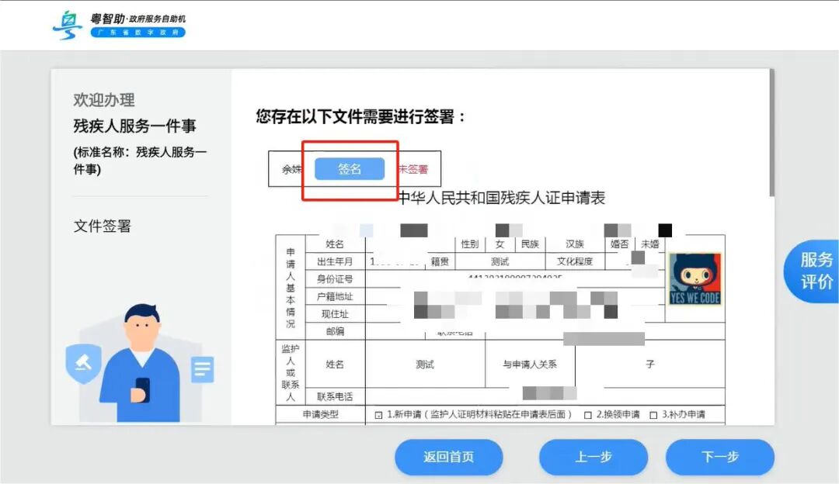Screen dimensions: 839x484
Task: Click the 联系电话 label in guardian section
Action: pyautogui.click(x=335, y=396)
